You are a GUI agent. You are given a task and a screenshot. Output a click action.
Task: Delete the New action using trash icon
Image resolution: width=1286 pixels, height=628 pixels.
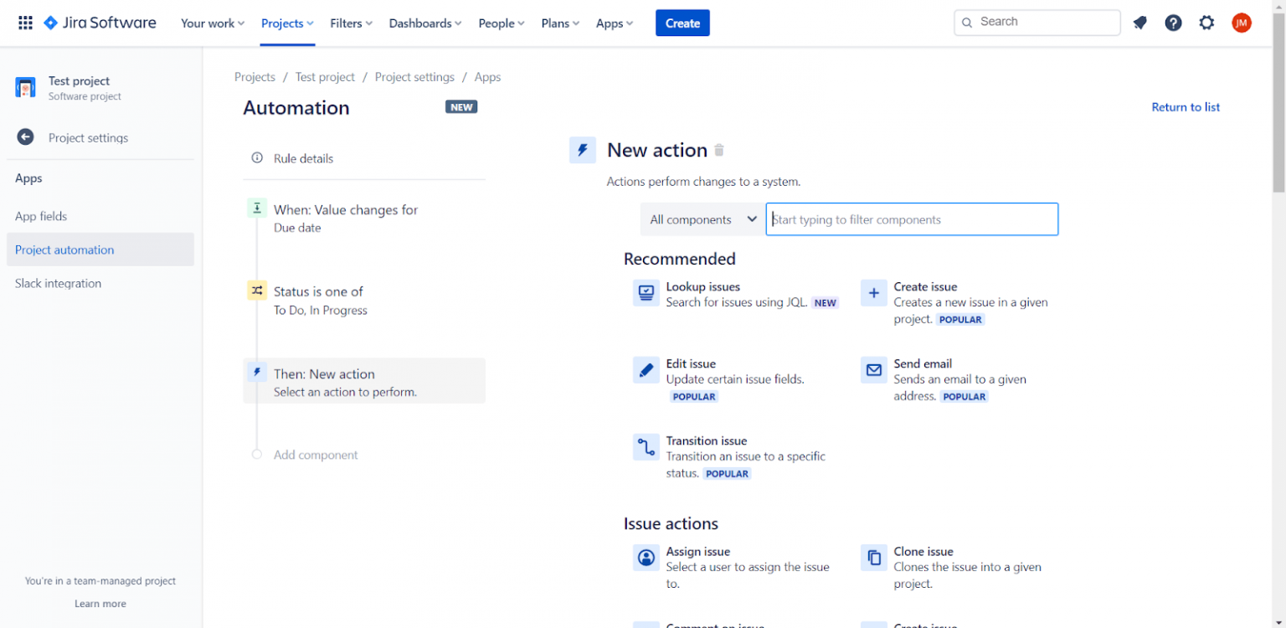click(719, 150)
